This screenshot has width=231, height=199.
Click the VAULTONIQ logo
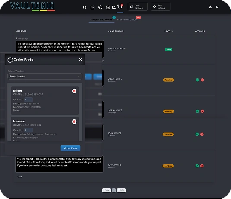[x=32, y=6]
